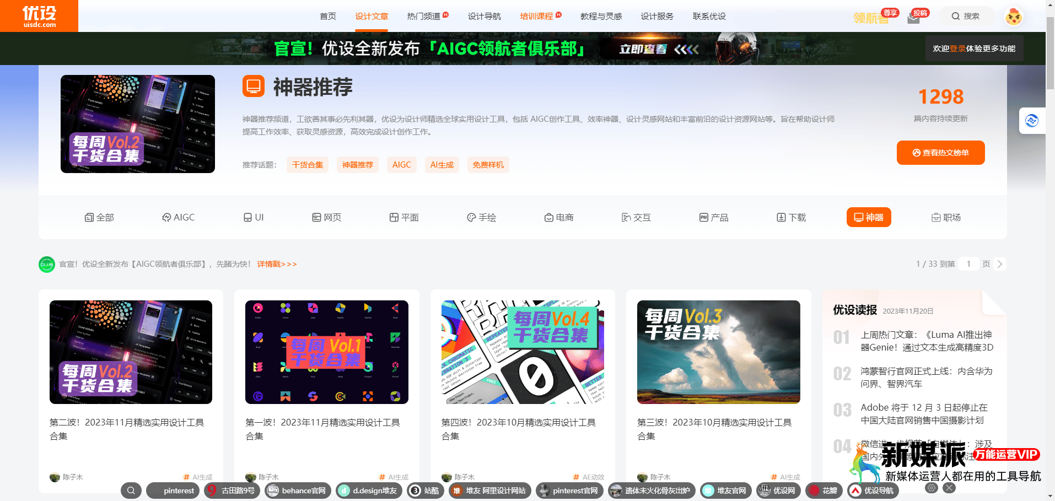Click the floating widget icon on the right edge
The height and width of the screenshot is (501, 1055).
point(1031,121)
